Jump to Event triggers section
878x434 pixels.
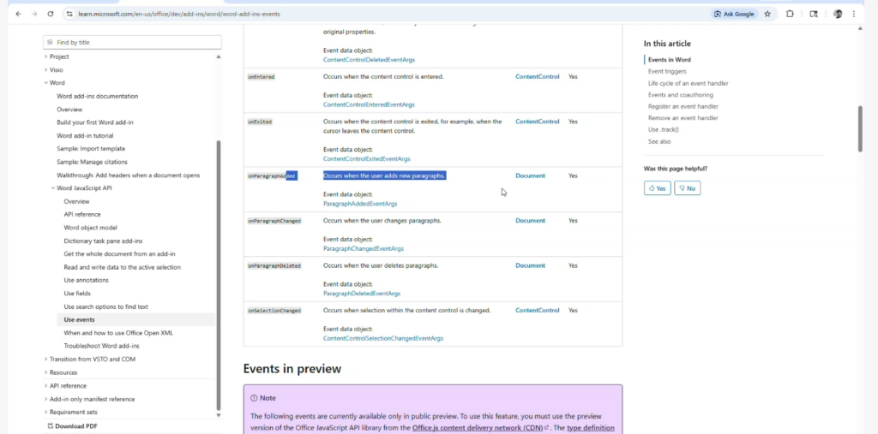pyautogui.click(x=667, y=71)
